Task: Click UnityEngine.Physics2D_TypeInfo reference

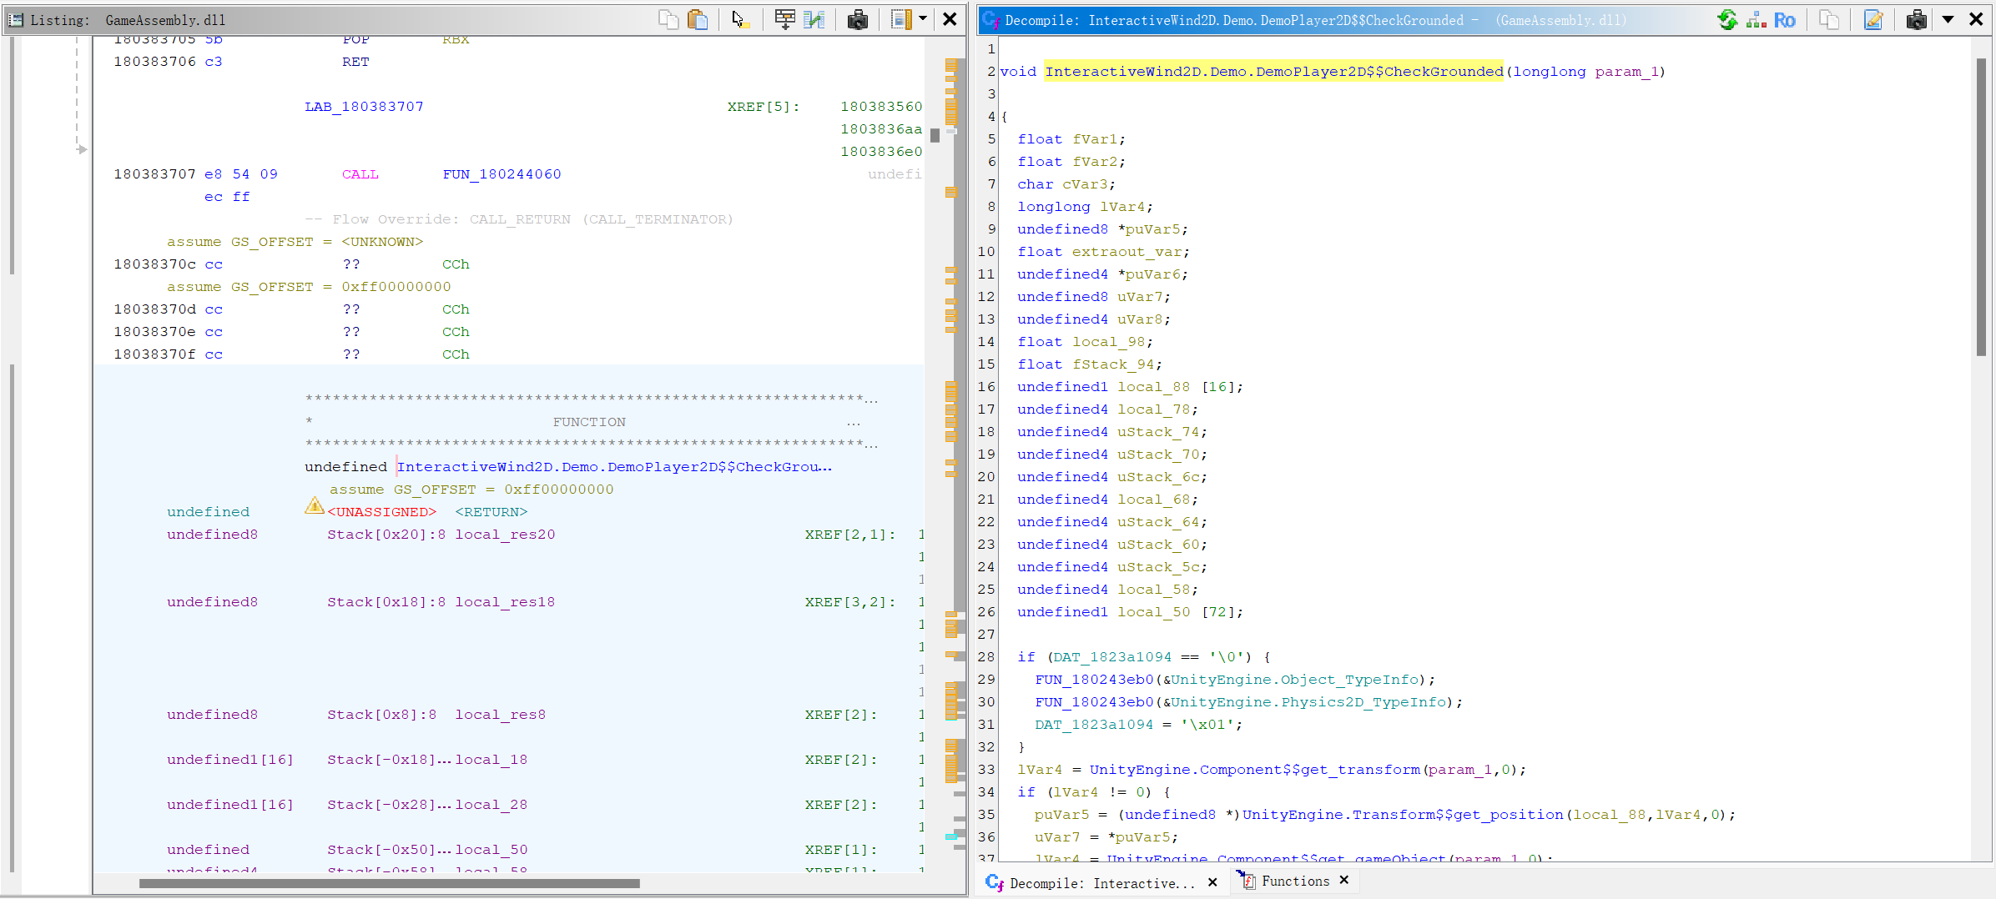Action: click(x=1308, y=702)
